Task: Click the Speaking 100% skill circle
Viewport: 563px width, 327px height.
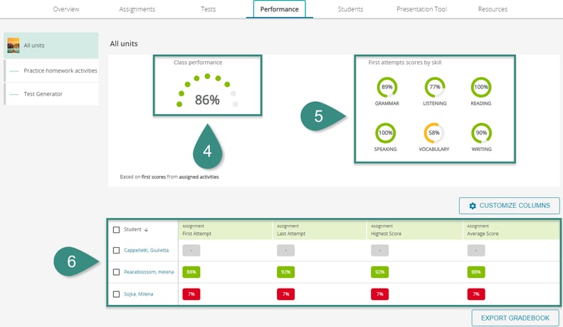Action: (x=387, y=133)
